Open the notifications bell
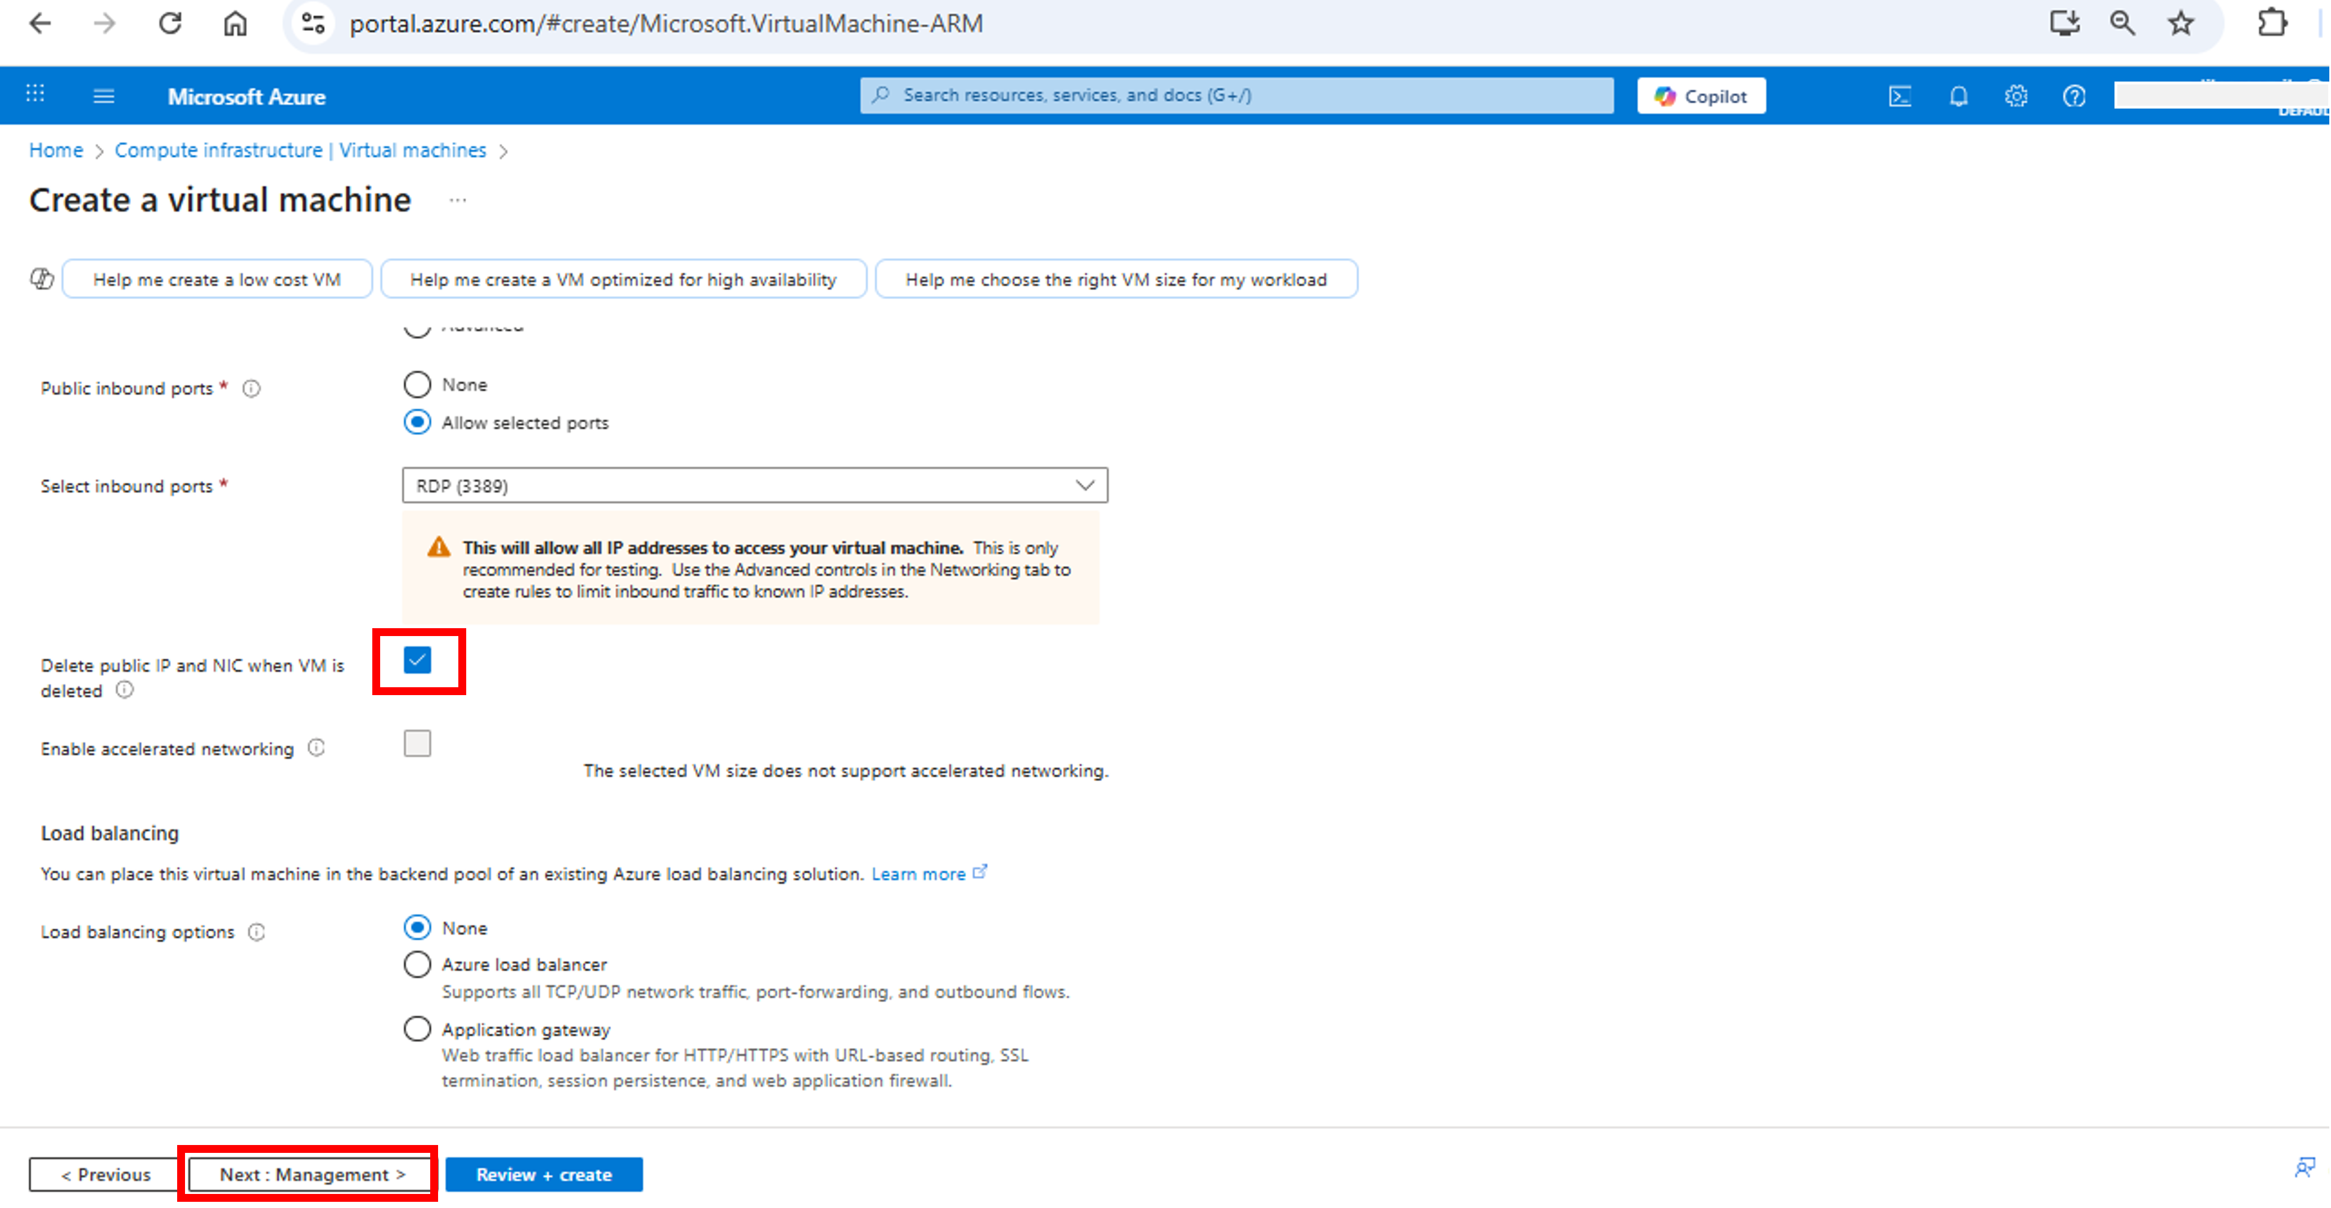Image resolution: width=2331 pixels, height=1208 pixels. pyautogui.click(x=1958, y=95)
